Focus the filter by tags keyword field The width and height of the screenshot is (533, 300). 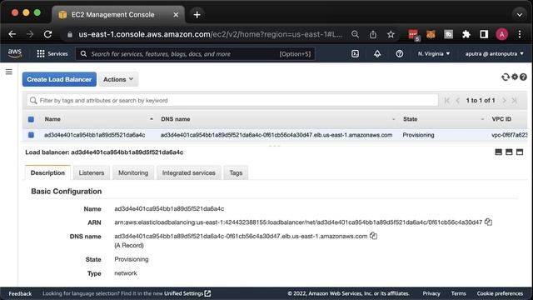pyautogui.click(x=232, y=100)
